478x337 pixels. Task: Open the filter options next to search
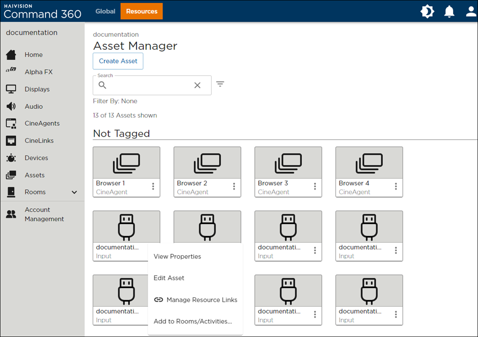coord(220,84)
